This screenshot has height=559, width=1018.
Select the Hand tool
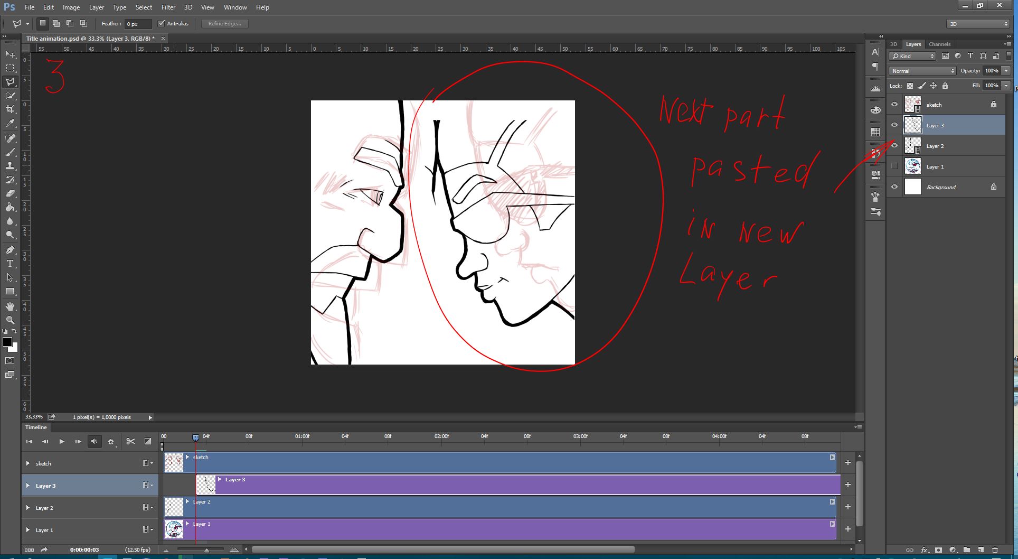pos(11,306)
